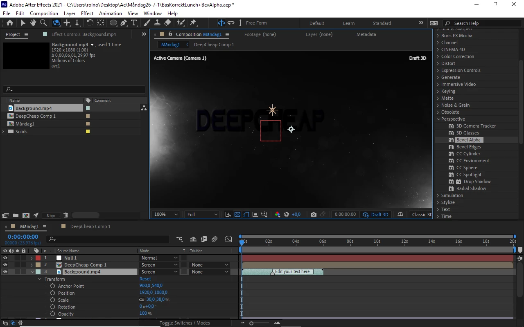Click the timeline zoom slider at bottom
Viewport: 524px width, 327px height.
pyautogui.click(x=260, y=323)
